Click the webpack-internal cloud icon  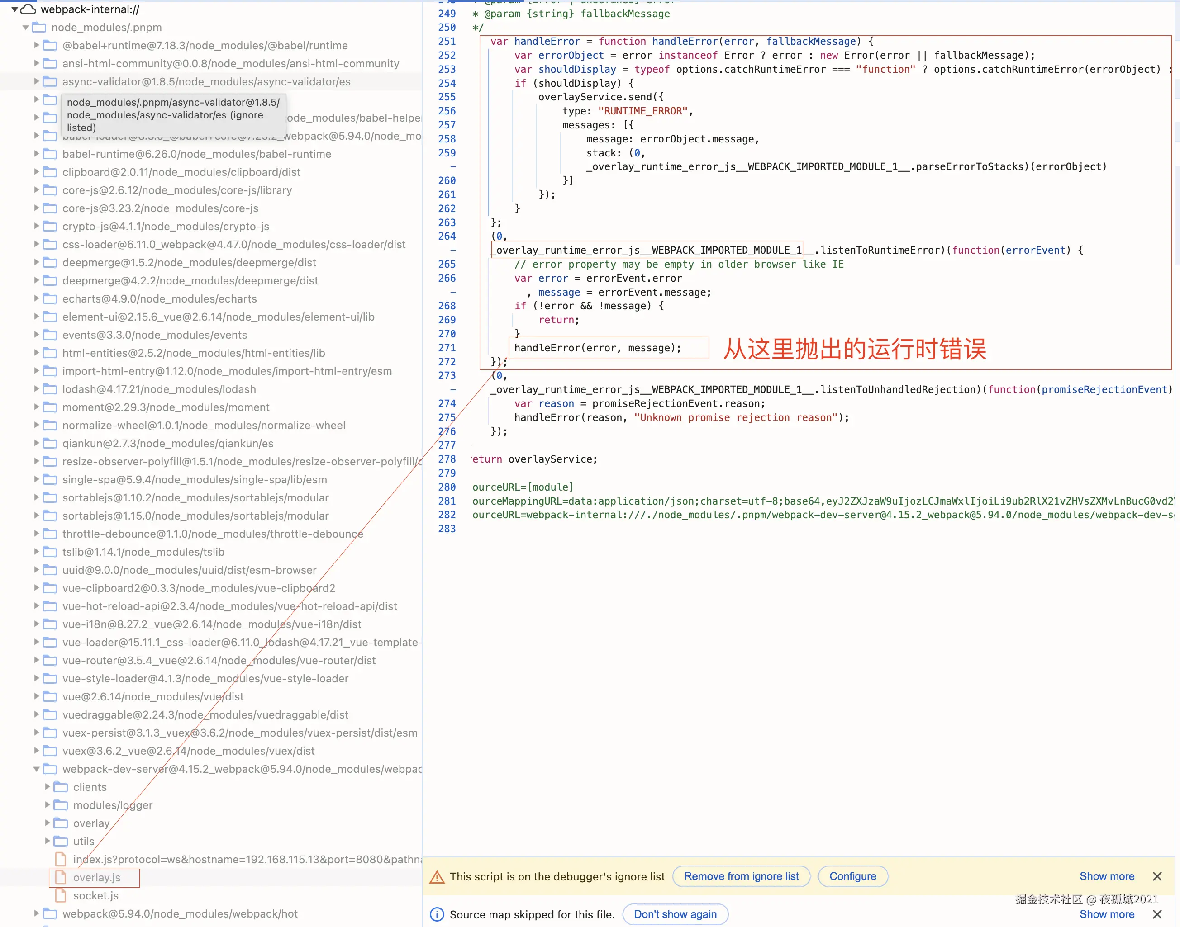pos(28,9)
